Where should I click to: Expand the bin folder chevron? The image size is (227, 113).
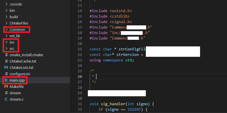(x=6, y=10)
